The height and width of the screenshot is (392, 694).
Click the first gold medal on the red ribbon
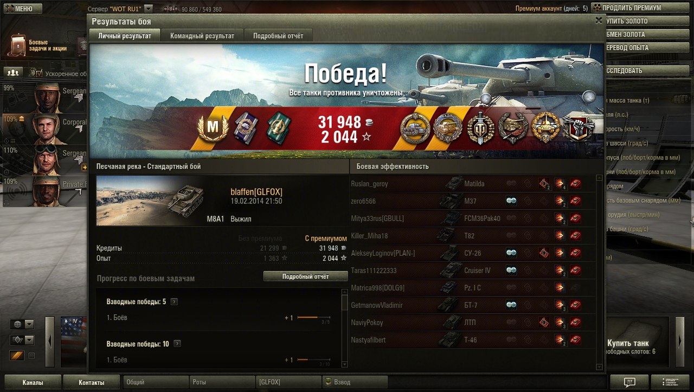[x=415, y=129]
